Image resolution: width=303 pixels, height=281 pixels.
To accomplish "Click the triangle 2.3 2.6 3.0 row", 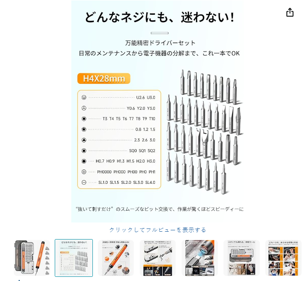I will pos(119,140).
